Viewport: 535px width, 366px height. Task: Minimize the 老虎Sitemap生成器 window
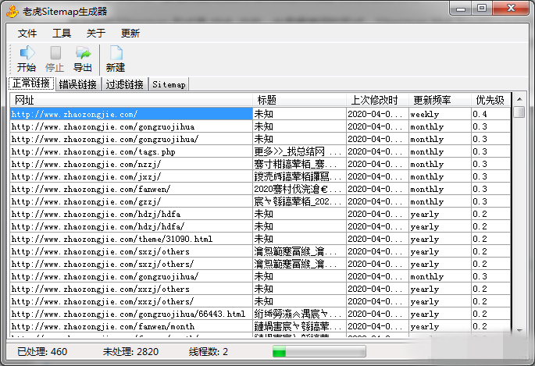tap(461, 8)
